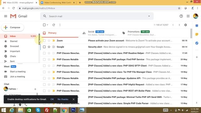201x113 pixels.
Task: Go to newer messages with the left chevron
Action: [173, 25]
